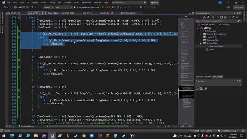Expand the cube_art205.cpp file node
This screenshot has height=139, width=247.
203,46
